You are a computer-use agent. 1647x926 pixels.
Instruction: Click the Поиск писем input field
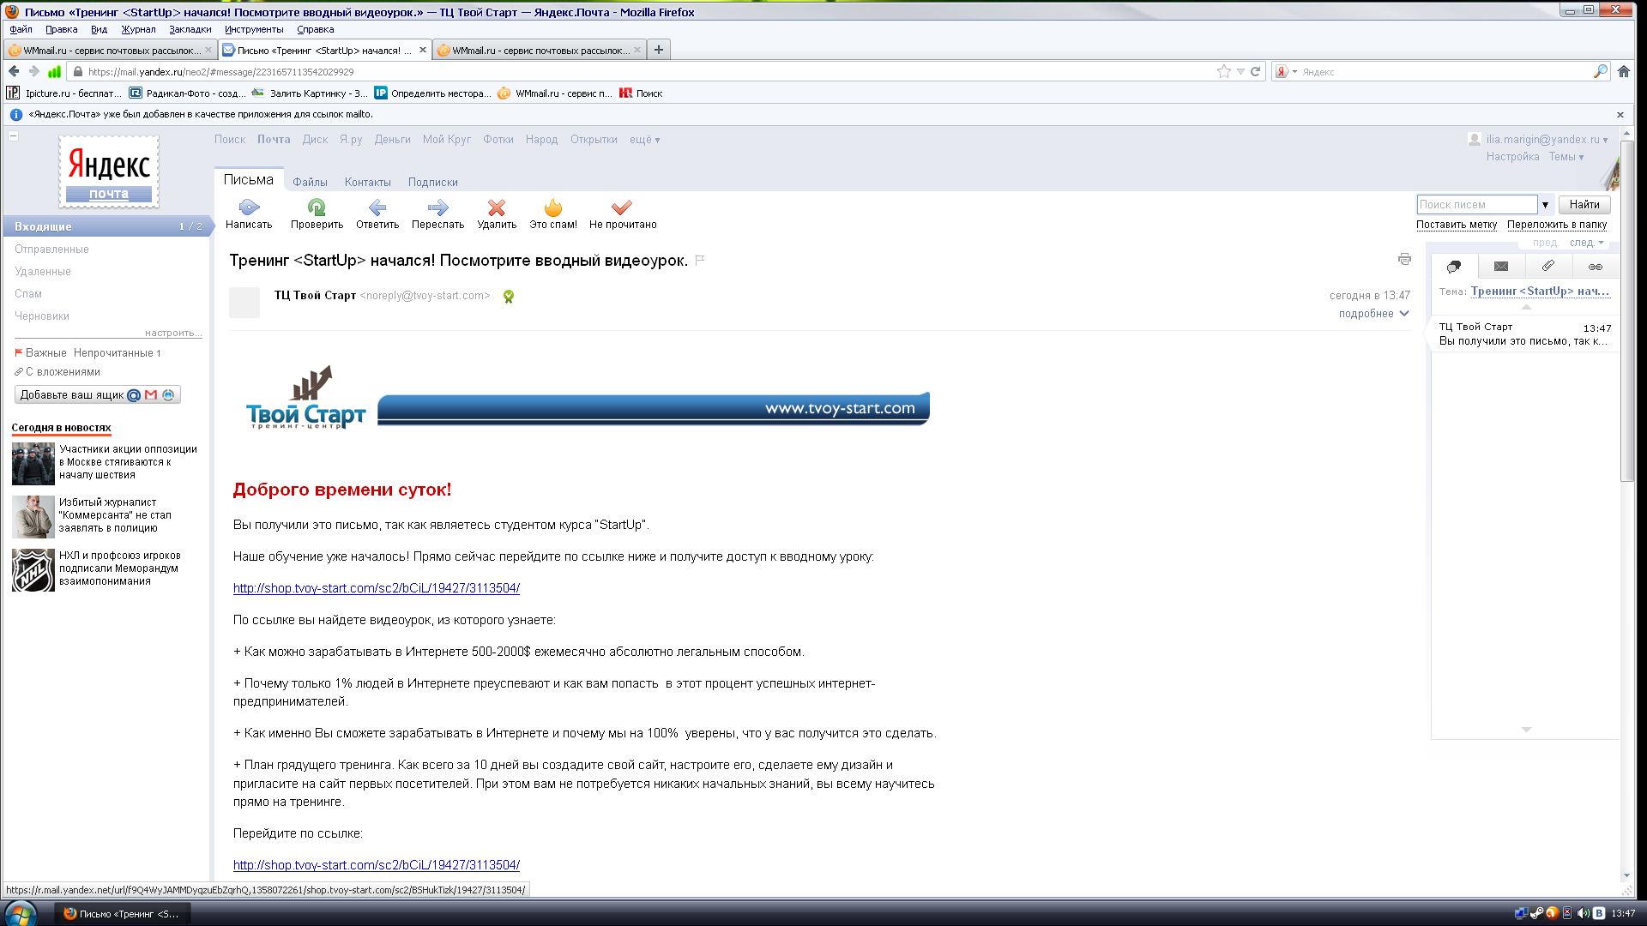[1476, 205]
